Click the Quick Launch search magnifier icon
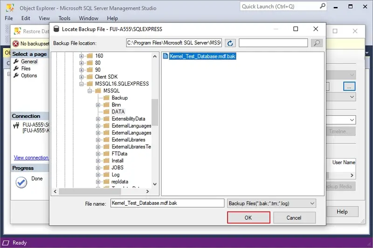Image resolution: width=373 pixels, height=248 pixels. click(x=322, y=6)
